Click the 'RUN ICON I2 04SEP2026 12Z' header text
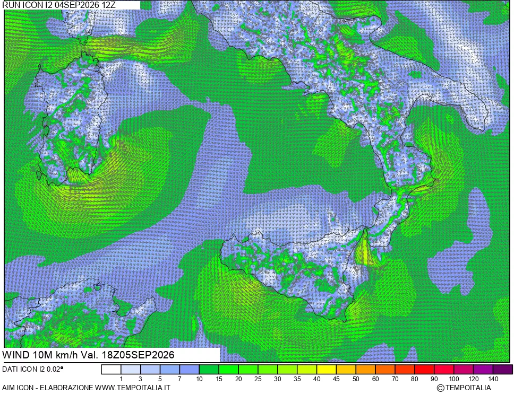Image resolution: width=514 pixels, height=395 pixels. click(x=59, y=5)
